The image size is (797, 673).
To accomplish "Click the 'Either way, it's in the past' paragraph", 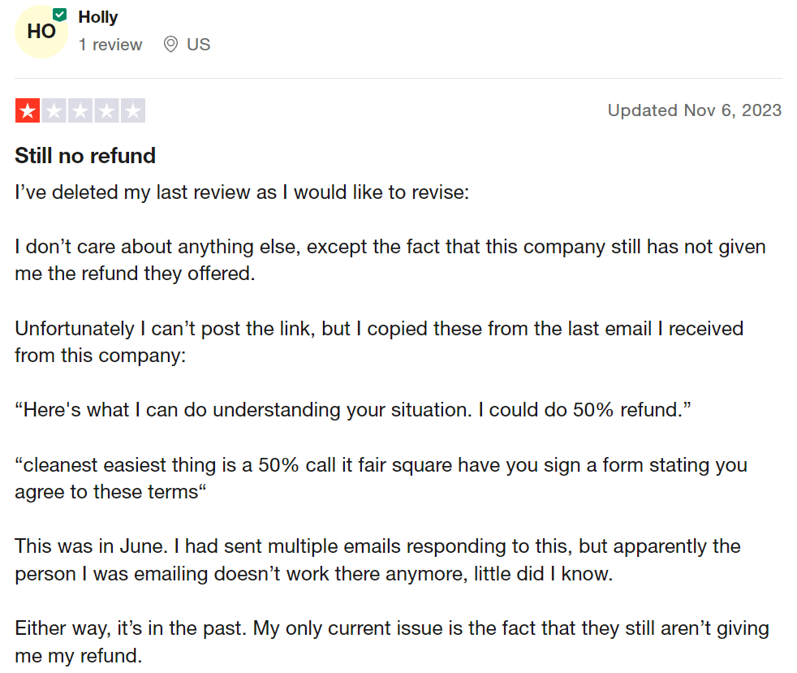I will point(391,641).
